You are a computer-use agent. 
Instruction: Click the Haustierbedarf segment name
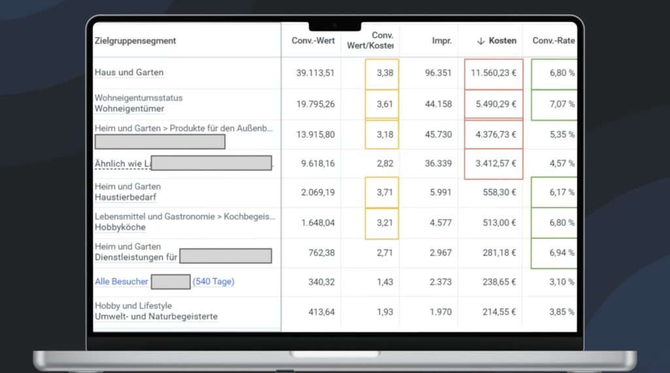[125, 198]
